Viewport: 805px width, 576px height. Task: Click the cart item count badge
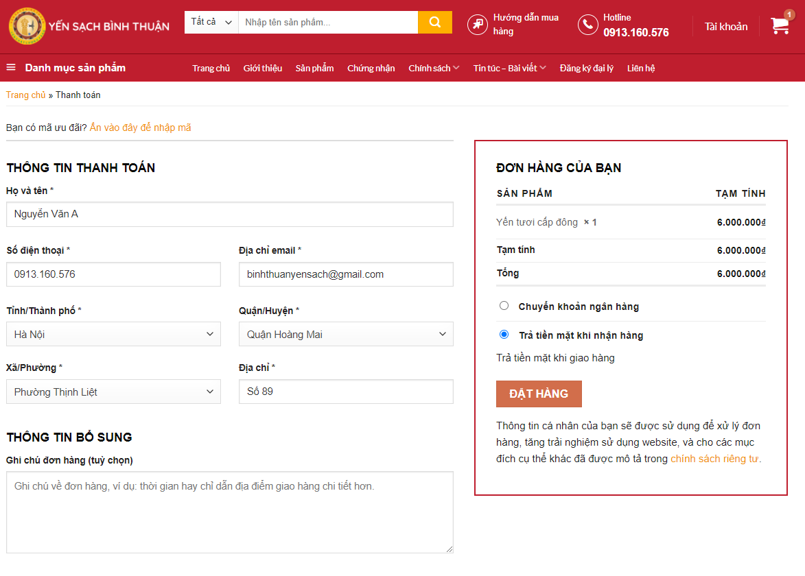point(789,14)
